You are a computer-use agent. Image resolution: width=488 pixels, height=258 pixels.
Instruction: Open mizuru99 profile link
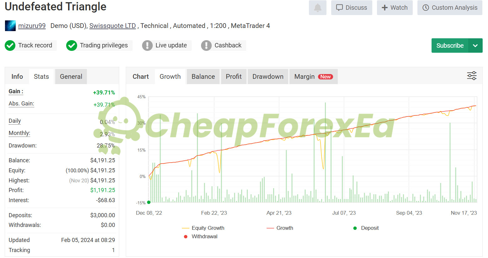click(32, 26)
